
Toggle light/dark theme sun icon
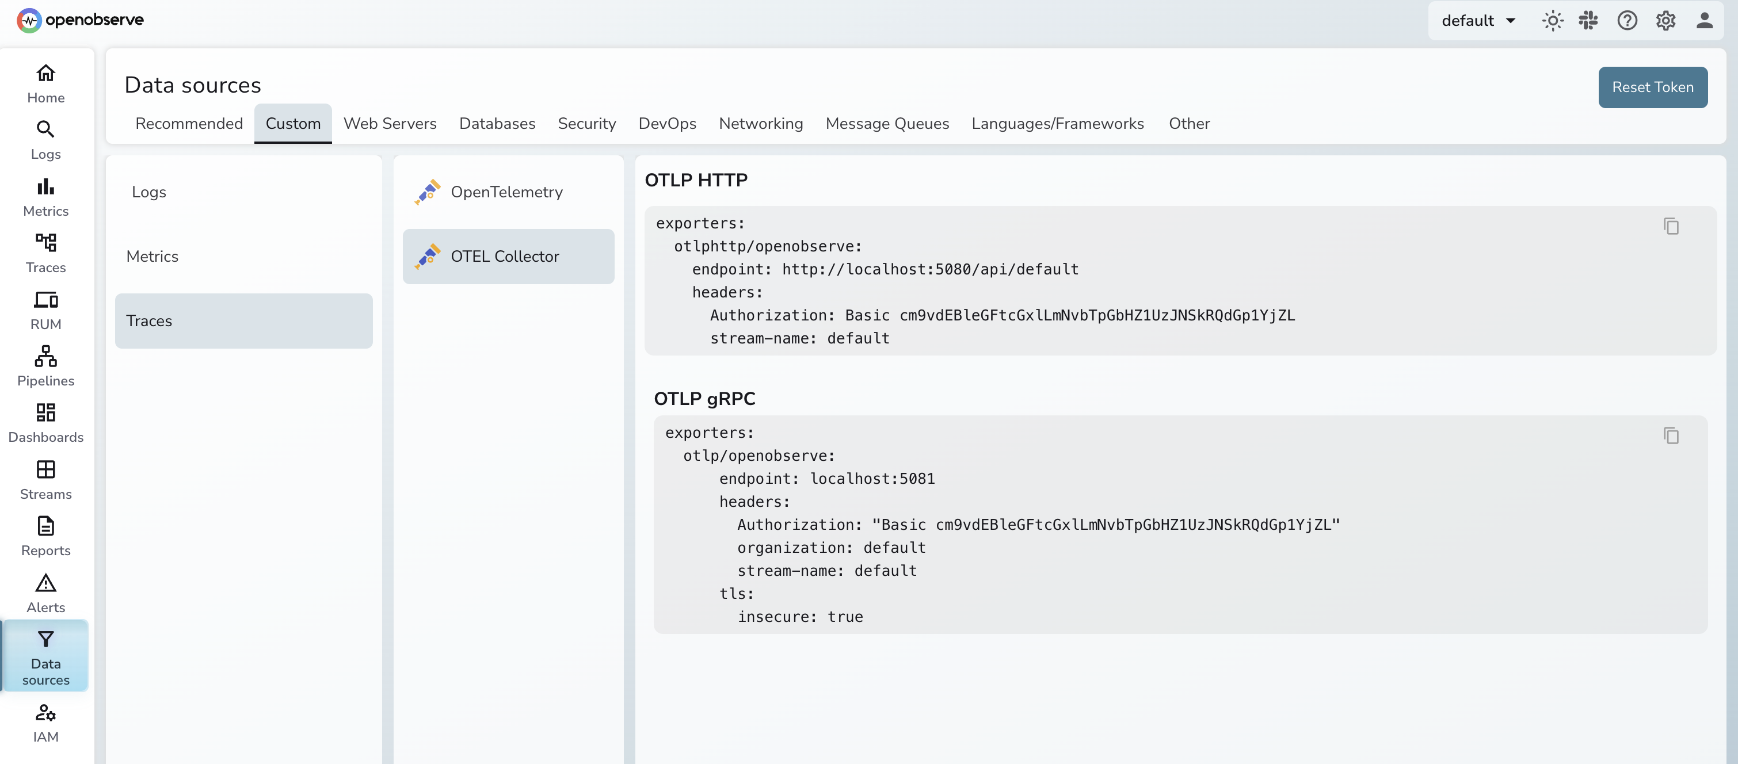pos(1553,21)
